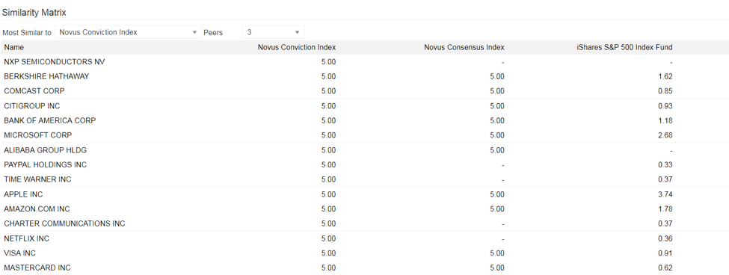Image resolution: width=729 pixels, height=275 pixels.
Task: Select the MICROSOFT CORP row name
Action: pyautogui.click(x=38, y=135)
